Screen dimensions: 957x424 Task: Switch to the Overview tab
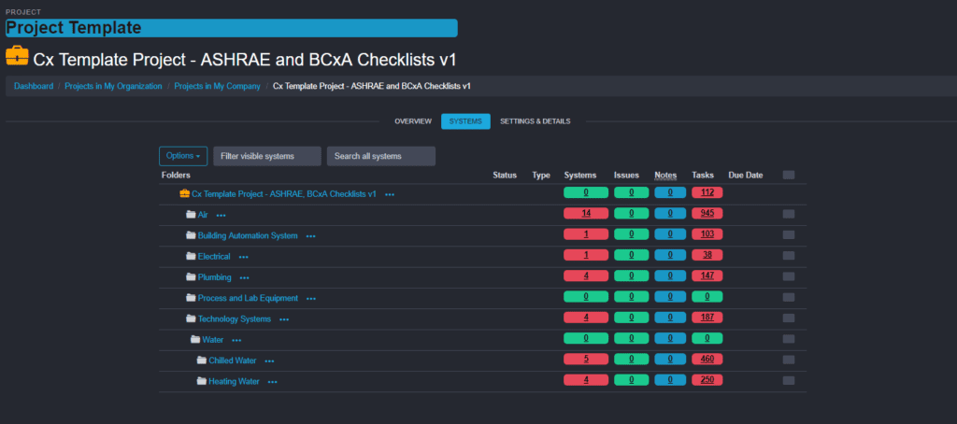[413, 121]
